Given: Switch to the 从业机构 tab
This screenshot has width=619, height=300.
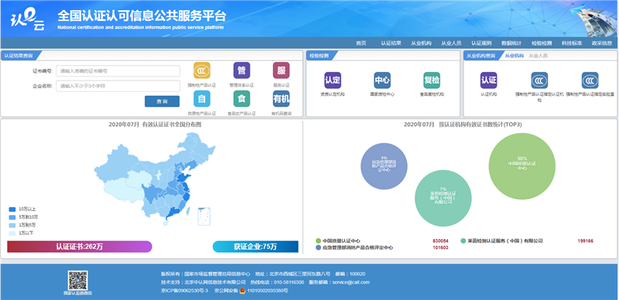Looking at the screenshot, I should click(x=515, y=56).
